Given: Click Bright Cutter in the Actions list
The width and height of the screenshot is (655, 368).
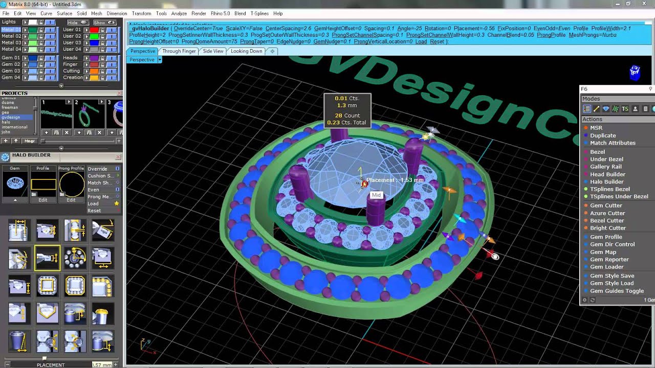Looking at the screenshot, I should point(608,228).
